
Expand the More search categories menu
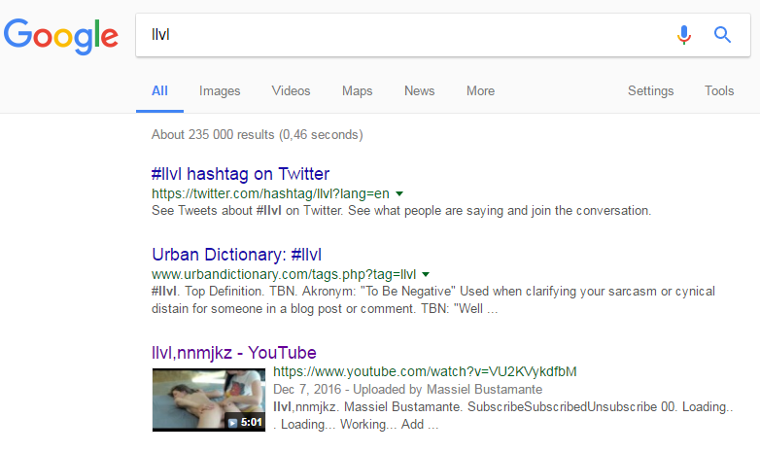pyautogui.click(x=480, y=90)
